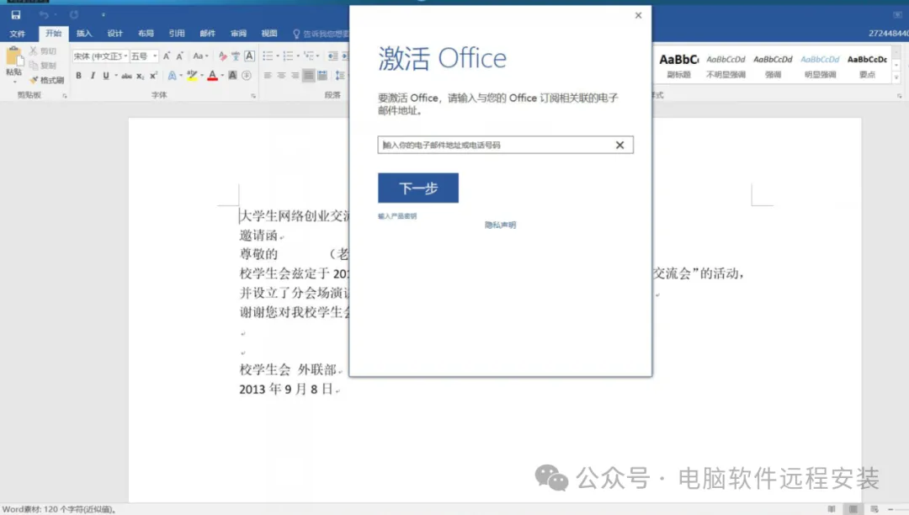Open the font color dropdown arrow
The width and height of the screenshot is (909, 515).
222,75
